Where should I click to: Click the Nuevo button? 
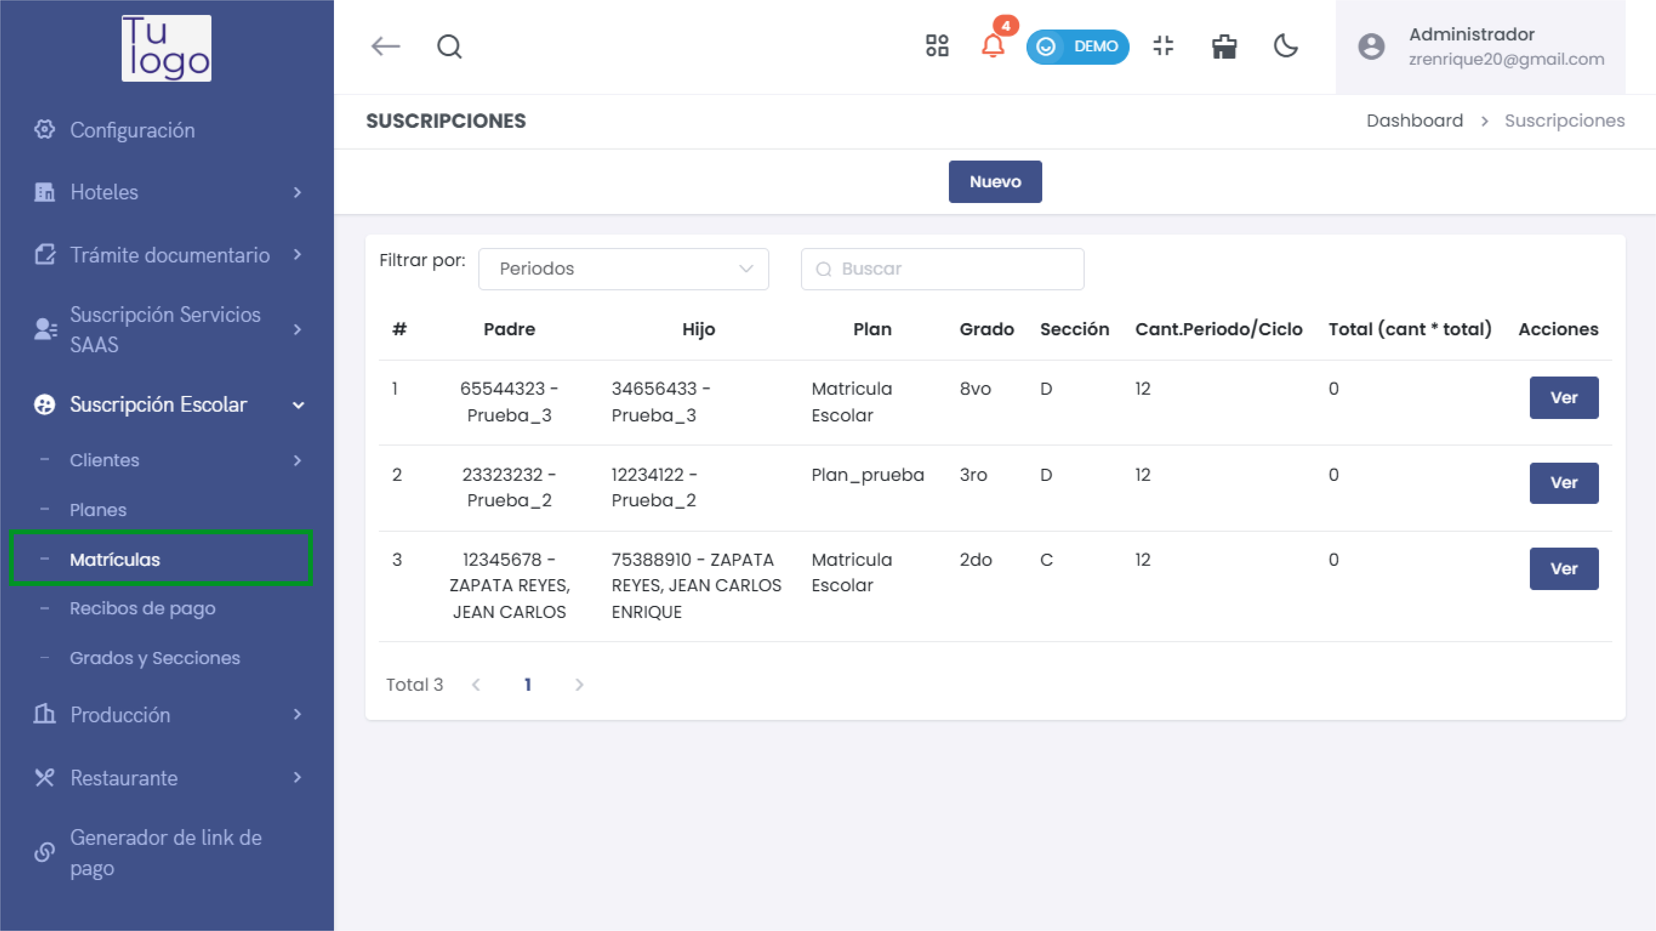coord(995,182)
